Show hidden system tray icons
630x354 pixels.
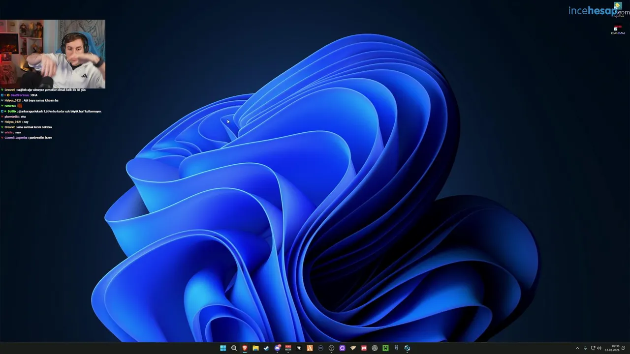pyautogui.click(x=577, y=348)
